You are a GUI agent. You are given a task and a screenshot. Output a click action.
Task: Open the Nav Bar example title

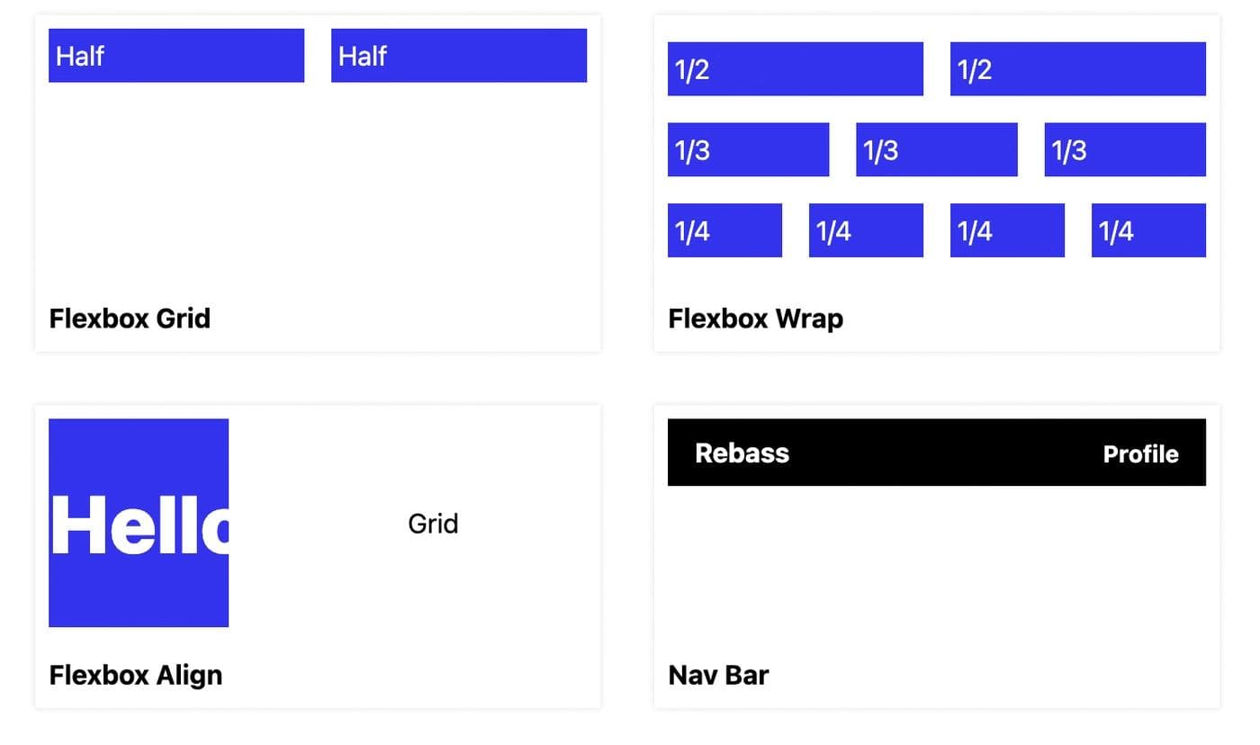[718, 675]
